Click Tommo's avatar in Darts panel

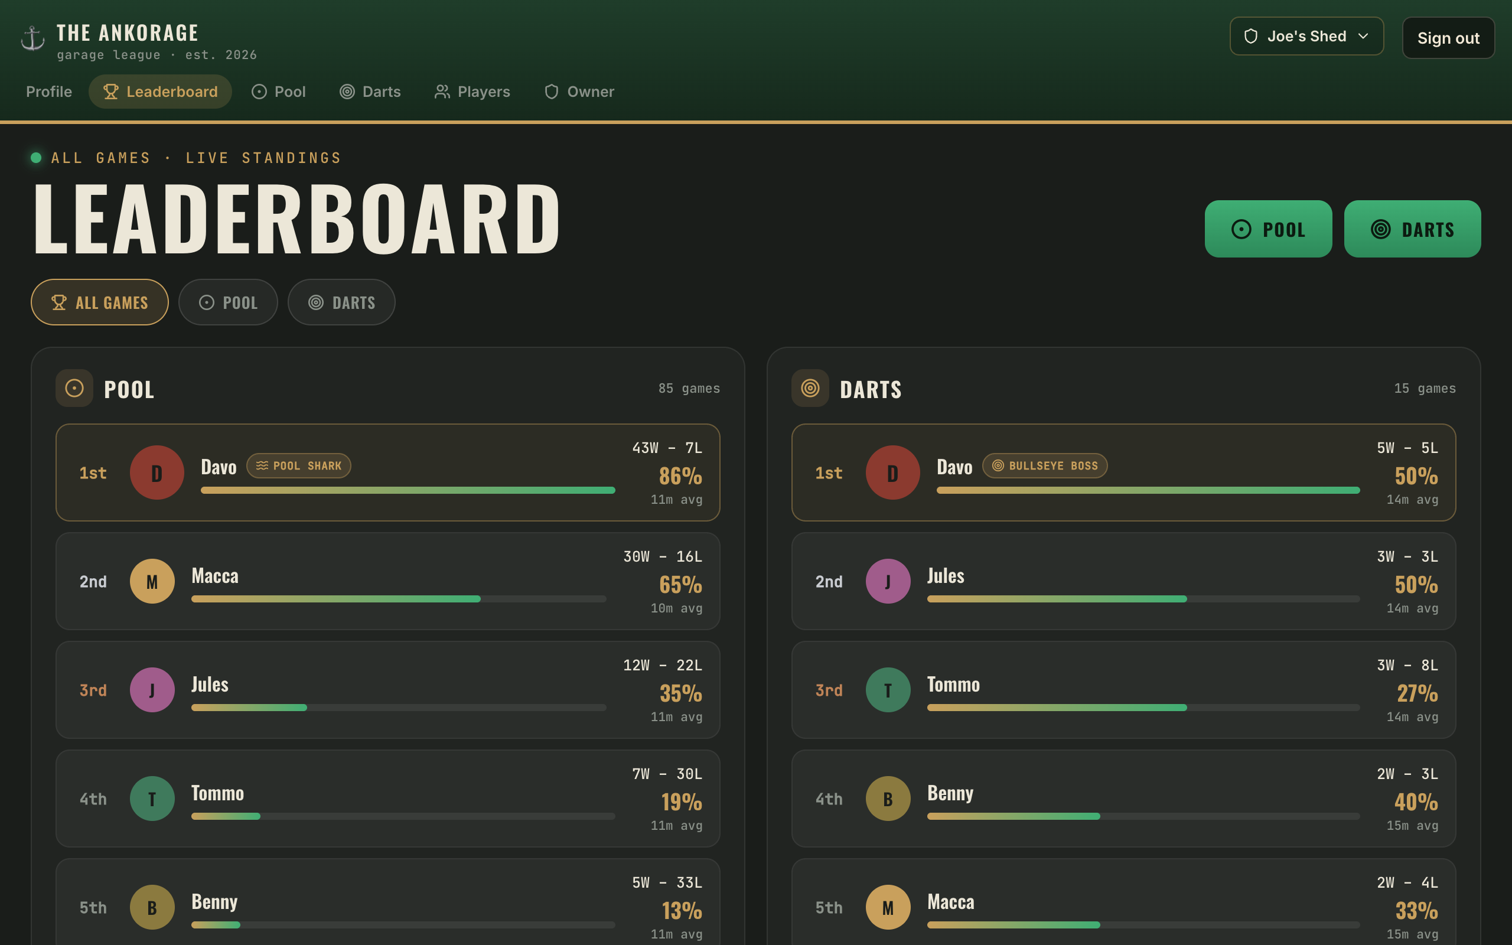pyautogui.click(x=888, y=690)
